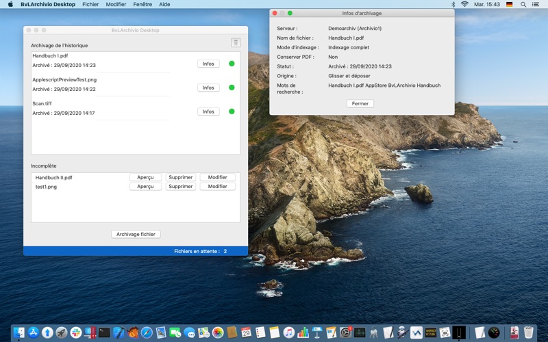The width and height of the screenshot is (548, 342).
Task: Open Spotlight search icon
Action: pos(523,4)
